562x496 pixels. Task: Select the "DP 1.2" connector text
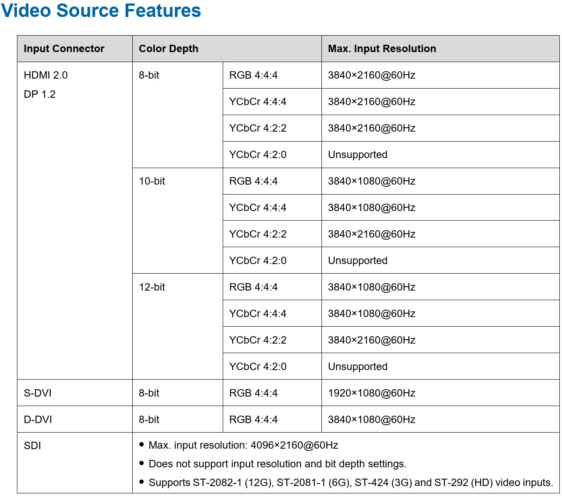(x=40, y=94)
